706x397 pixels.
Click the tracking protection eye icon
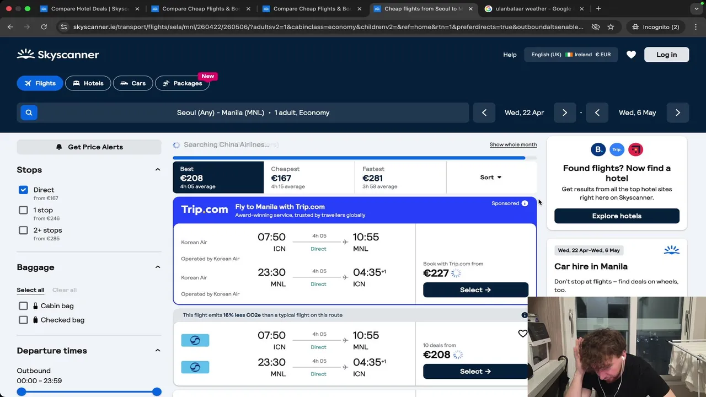596,26
